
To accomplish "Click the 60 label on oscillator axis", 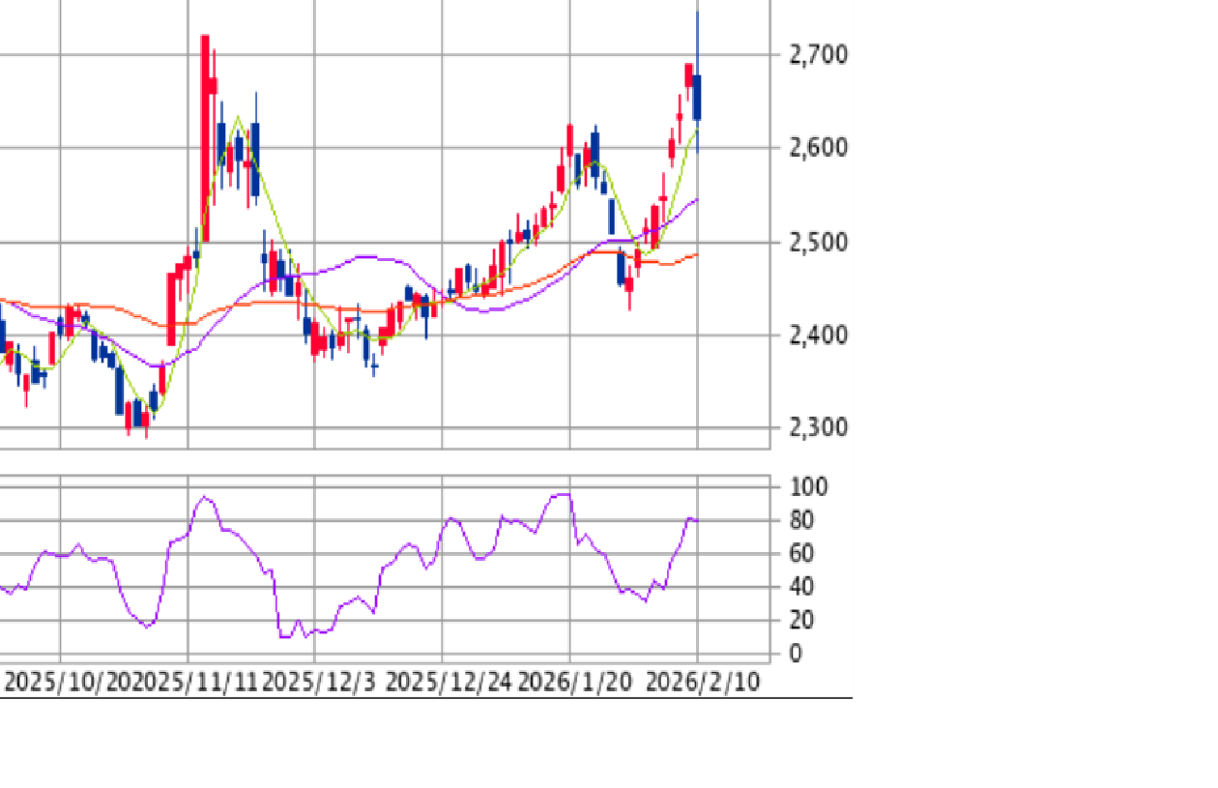I will pyautogui.click(x=790, y=553).
